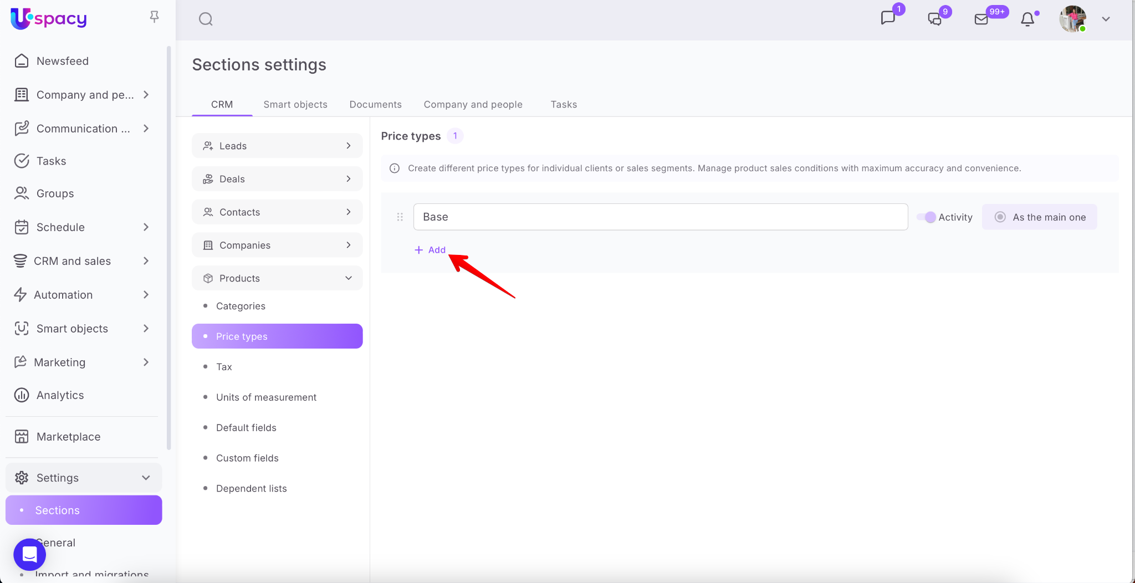1135x583 pixels.
Task: Pin the sidebar with pin icon
Action: point(155,17)
